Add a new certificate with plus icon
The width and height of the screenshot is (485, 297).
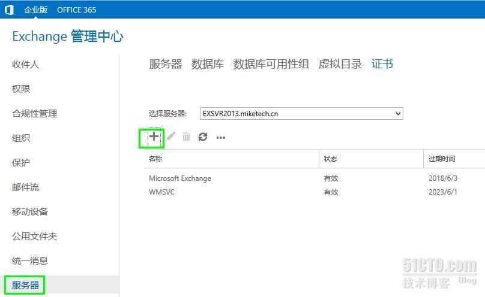tap(154, 137)
